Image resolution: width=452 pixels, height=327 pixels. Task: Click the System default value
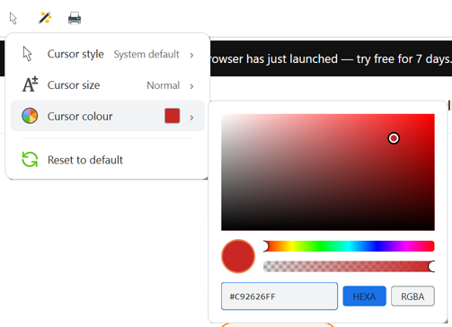coord(146,55)
